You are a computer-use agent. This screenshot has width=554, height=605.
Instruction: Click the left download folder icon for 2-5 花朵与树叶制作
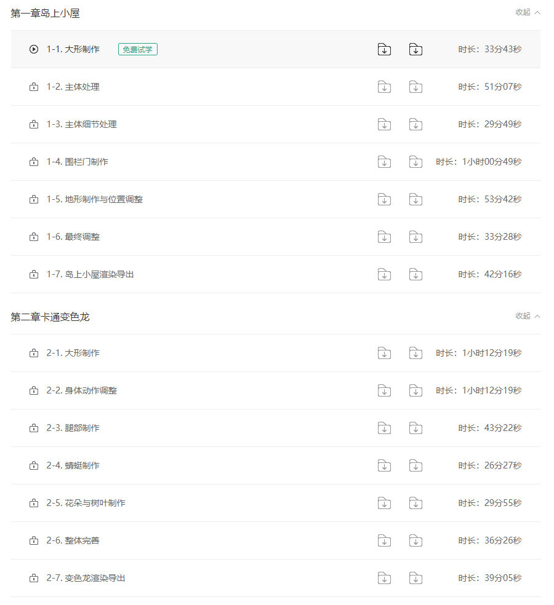[x=384, y=503]
